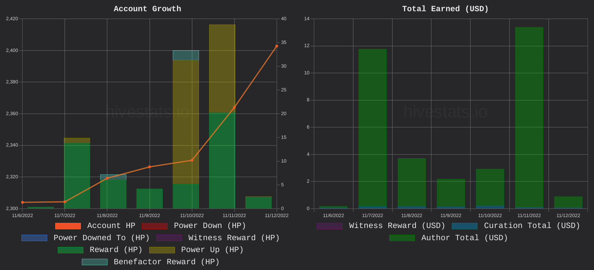Click the green Reward bar left of 11/9/2022 tick
Image resolution: width=594 pixels, height=270 pixels.
(113, 194)
